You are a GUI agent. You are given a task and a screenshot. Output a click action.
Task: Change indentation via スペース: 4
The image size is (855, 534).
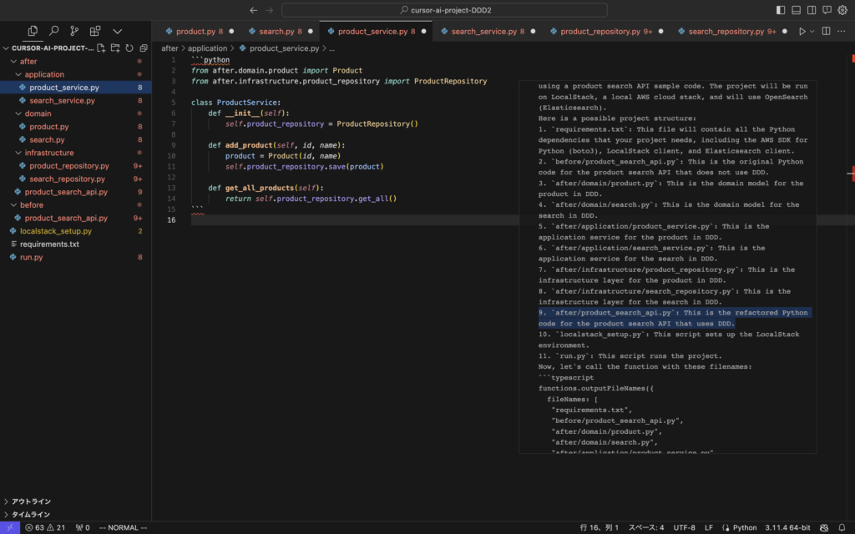click(x=646, y=527)
